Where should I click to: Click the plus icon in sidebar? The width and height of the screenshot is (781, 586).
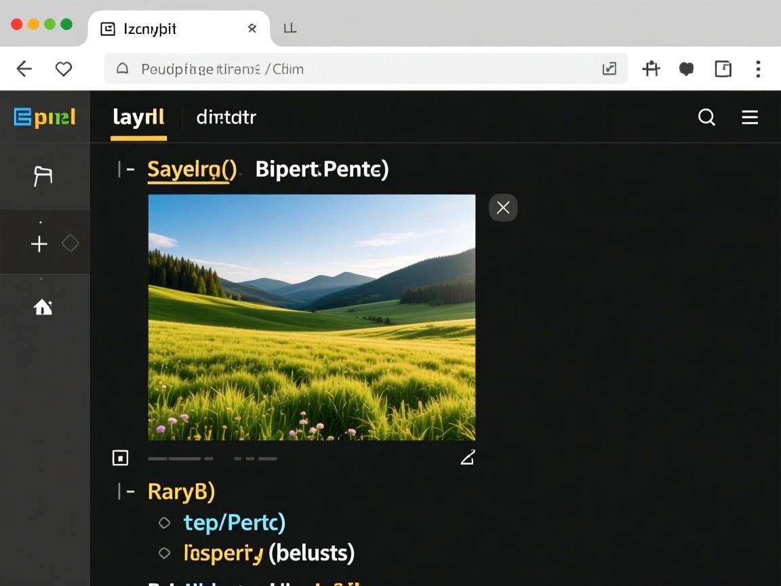pos(39,244)
